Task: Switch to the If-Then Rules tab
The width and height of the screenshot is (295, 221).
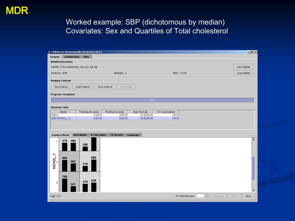Action: 98,135
